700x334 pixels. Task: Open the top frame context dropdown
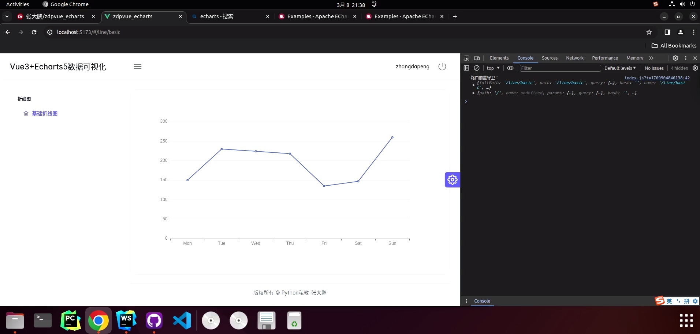coord(493,68)
